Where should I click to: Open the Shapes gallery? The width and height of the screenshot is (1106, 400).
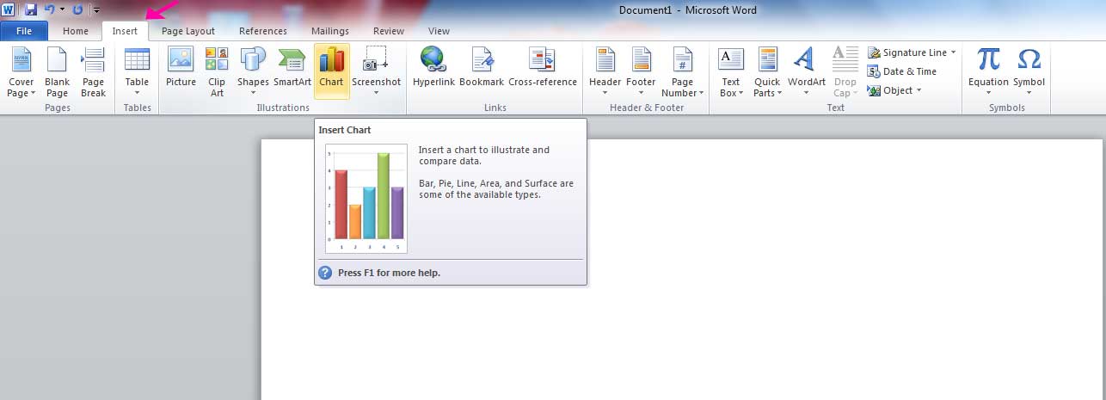253,72
